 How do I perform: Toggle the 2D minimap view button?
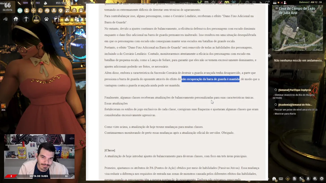click(x=277, y=8)
